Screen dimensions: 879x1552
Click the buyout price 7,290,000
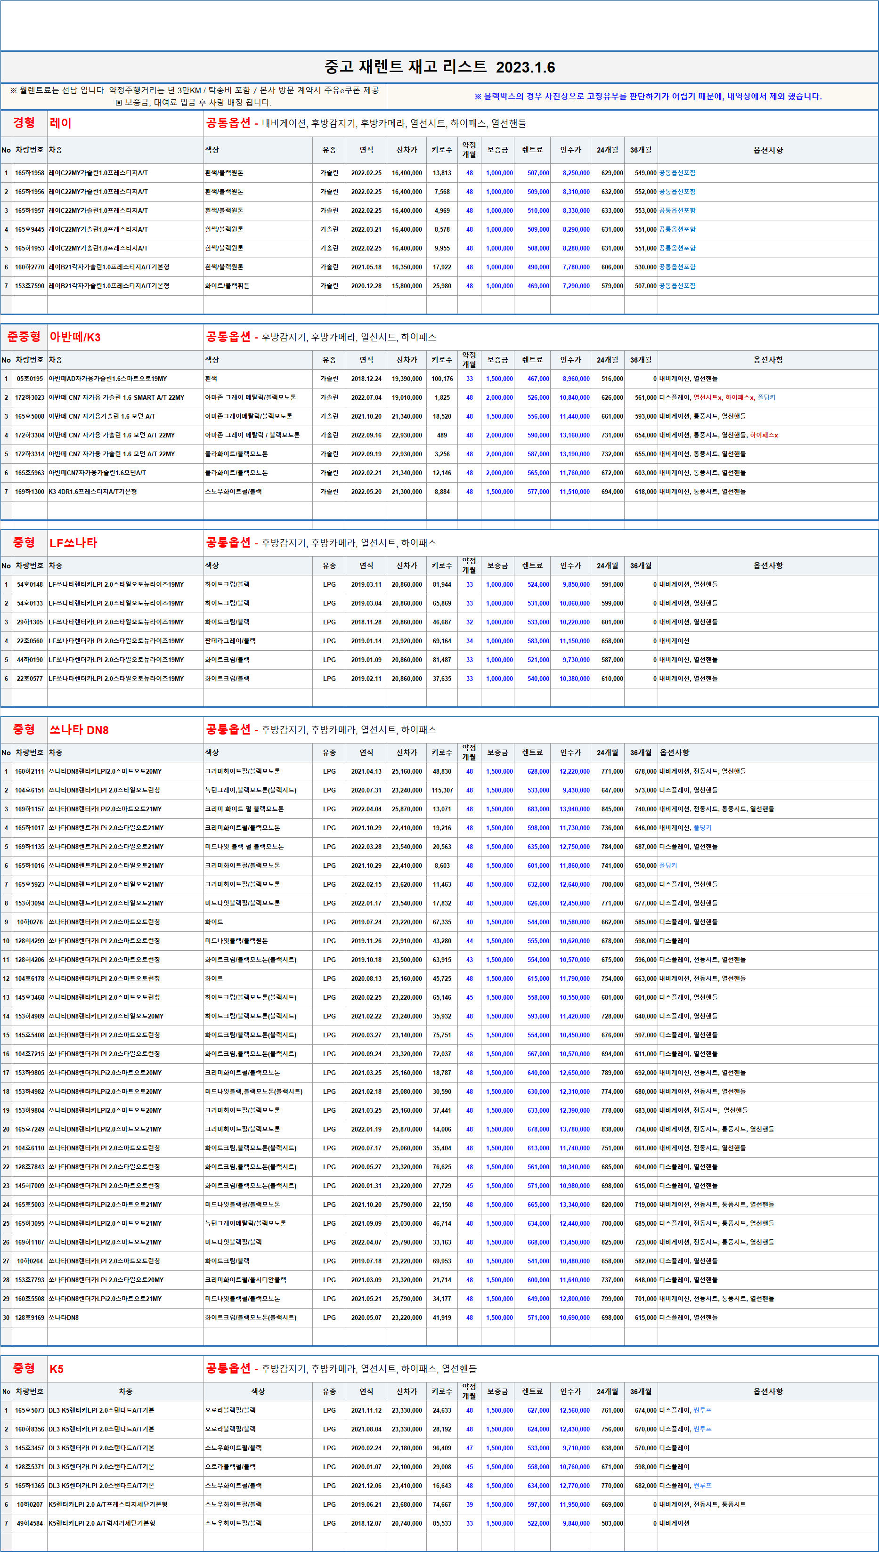coord(576,286)
